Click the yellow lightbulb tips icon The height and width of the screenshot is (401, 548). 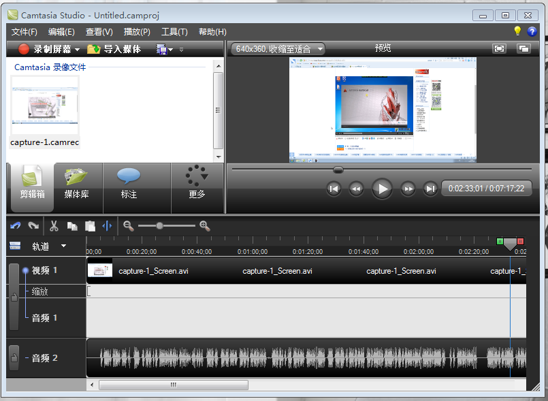(x=517, y=31)
